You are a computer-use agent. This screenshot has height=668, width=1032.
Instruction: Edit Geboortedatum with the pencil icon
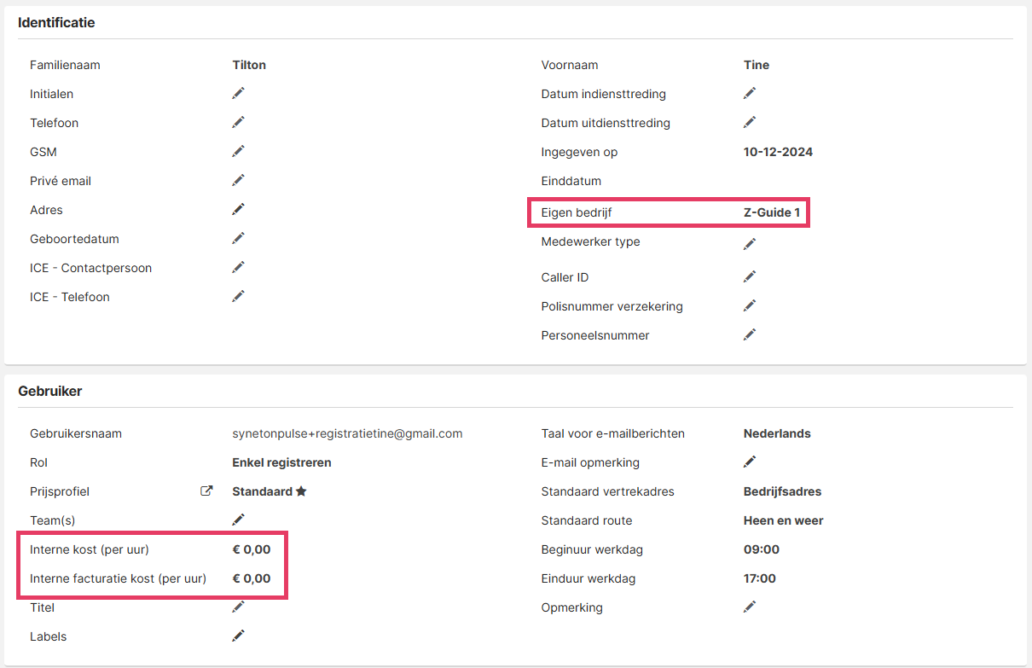(239, 238)
